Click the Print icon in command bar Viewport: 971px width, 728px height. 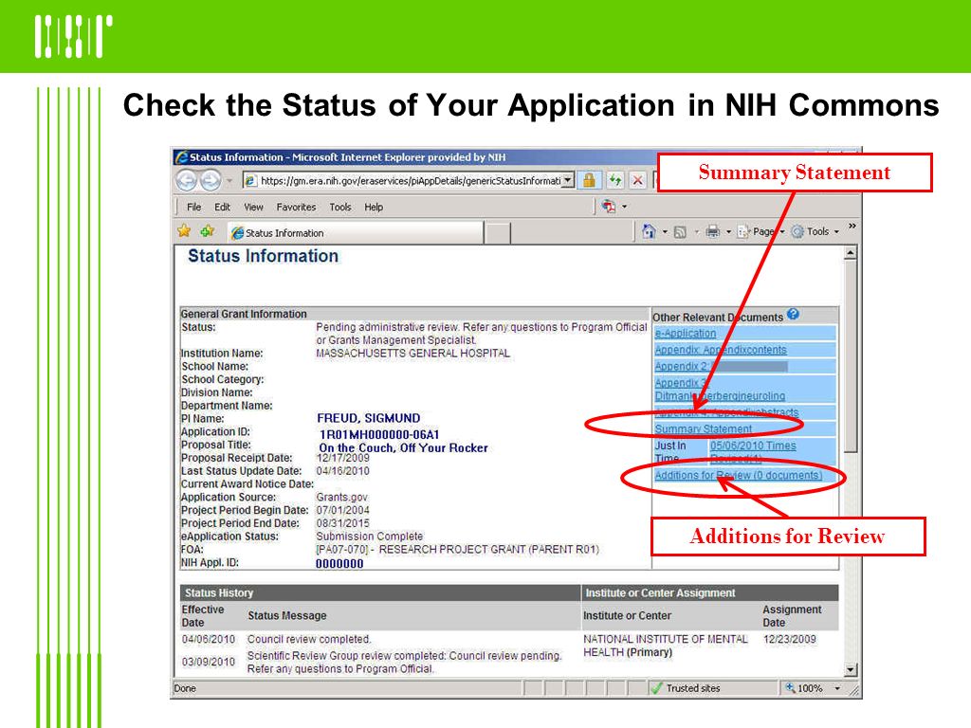pos(713,232)
